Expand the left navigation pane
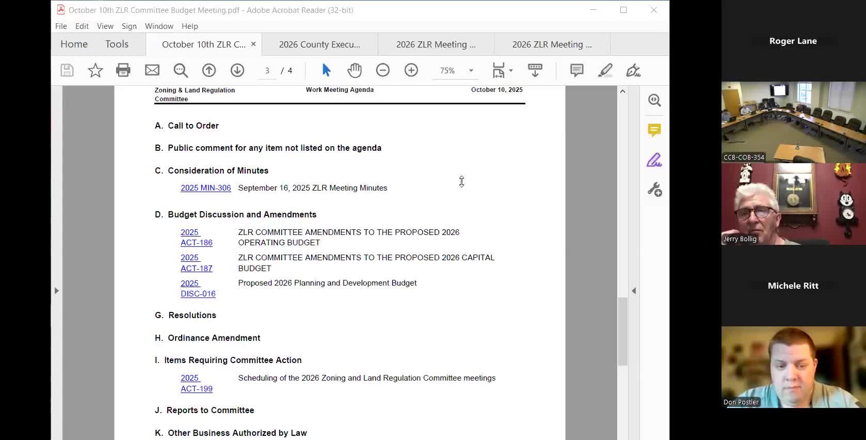 (57, 291)
